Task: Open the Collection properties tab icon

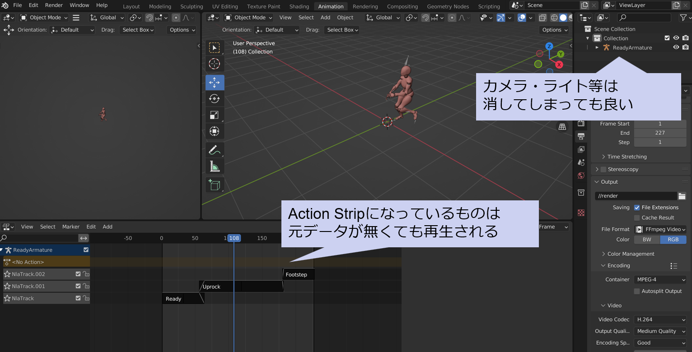Action: (581, 193)
